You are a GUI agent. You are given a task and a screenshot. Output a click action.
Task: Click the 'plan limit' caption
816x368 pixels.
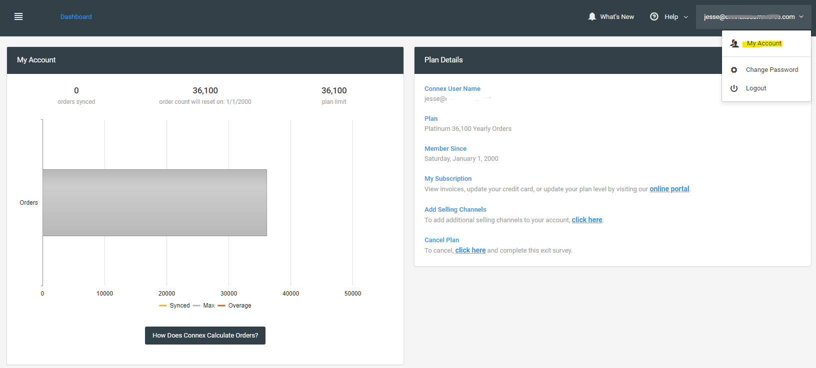pos(334,102)
